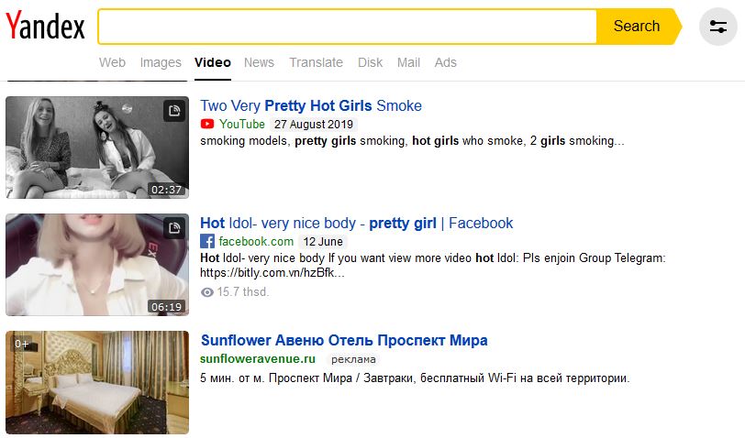Click save icon on smoking video thumbnail

click(x=173, y=112)
